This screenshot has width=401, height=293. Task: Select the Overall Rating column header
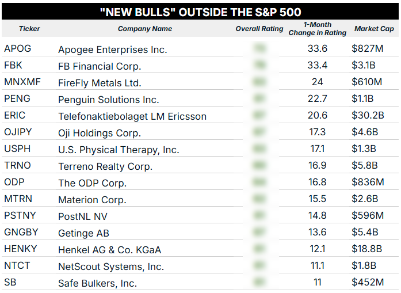click(x=259, y=29)
